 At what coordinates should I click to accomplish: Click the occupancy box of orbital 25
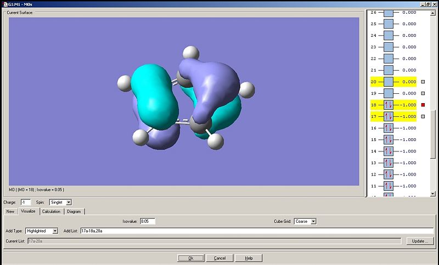click(388, 24)
